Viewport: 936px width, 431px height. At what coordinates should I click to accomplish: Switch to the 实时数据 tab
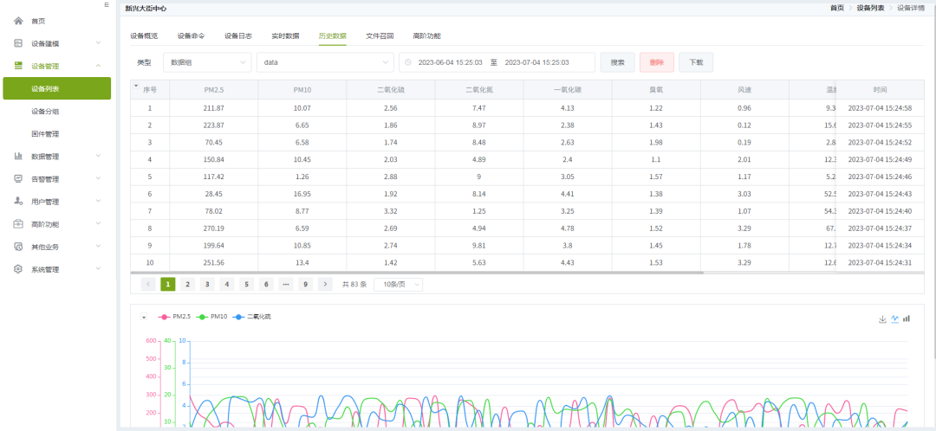point(285,36)
